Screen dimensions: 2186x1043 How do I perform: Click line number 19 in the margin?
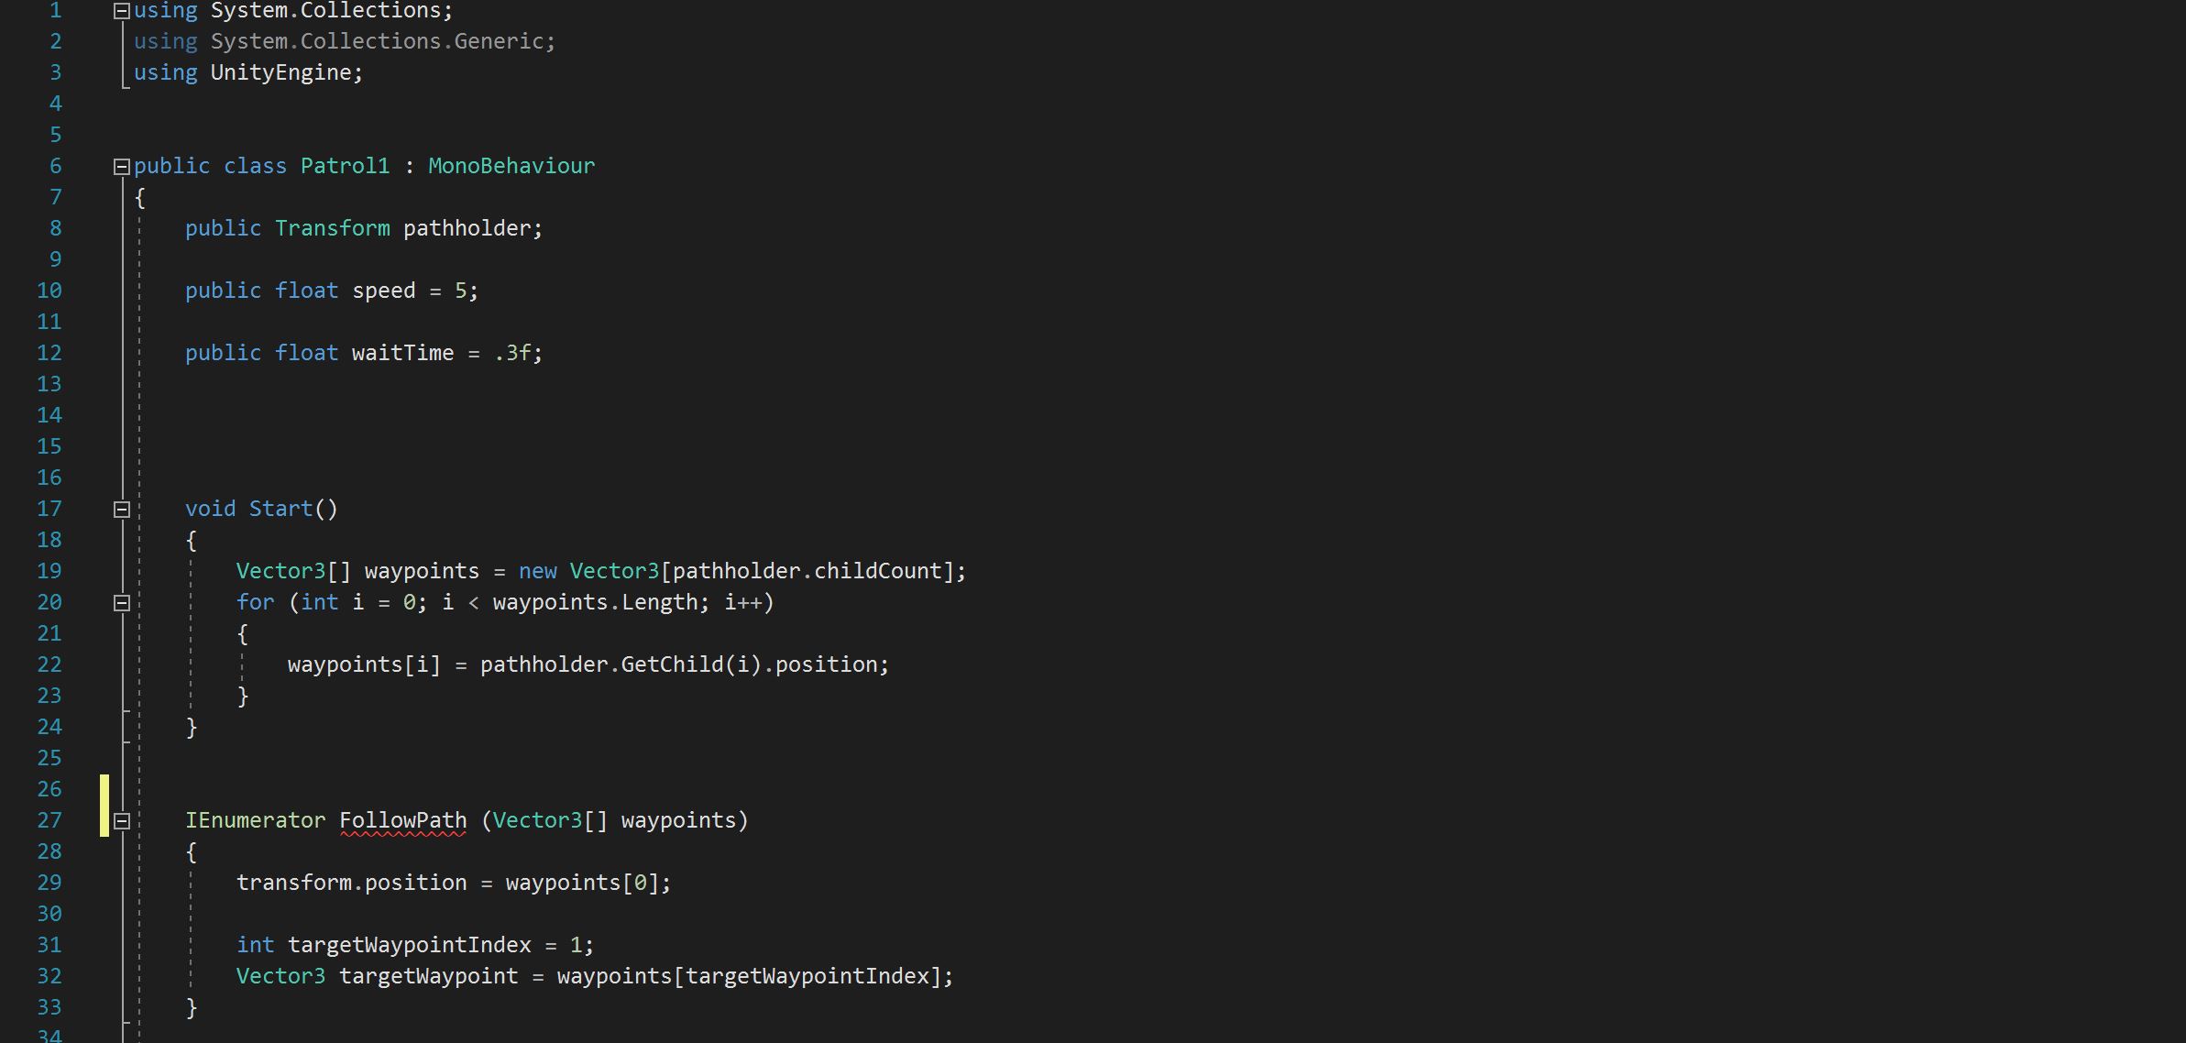[49, 571]
